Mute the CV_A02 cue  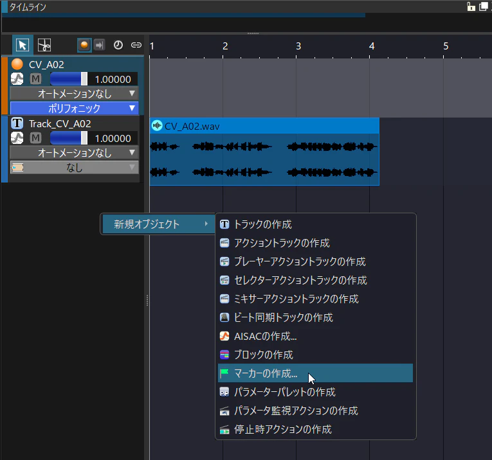point(35,79)
